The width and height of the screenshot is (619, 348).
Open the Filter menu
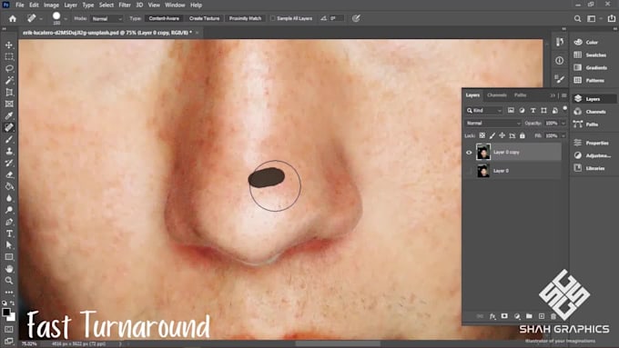click(x=125, y=5)
